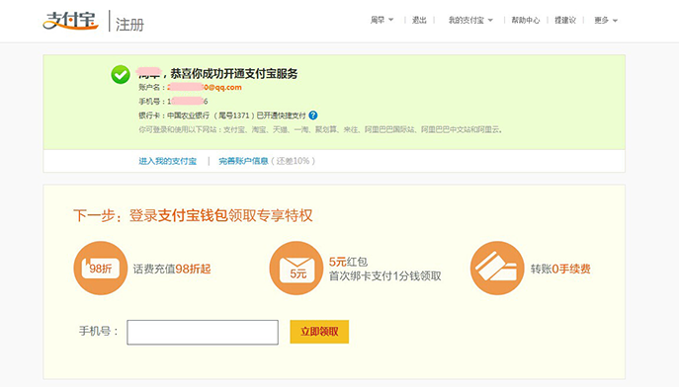Image resolution: width=679 pixels, height=387 pixels.
Task: Click the 立即领取 button
Action: tap(319, 332)
